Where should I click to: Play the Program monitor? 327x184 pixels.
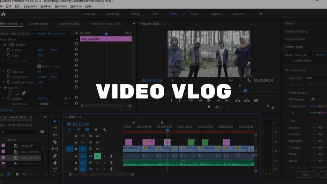(x=209, y=101)
